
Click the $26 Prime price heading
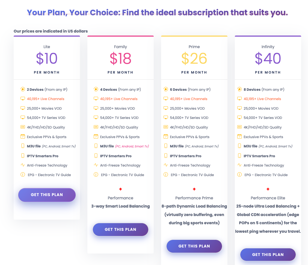tap(194, 59)
